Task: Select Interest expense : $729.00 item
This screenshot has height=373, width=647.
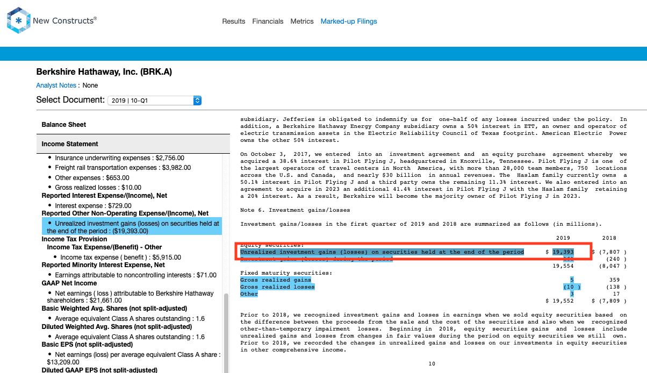Action: 94,206
